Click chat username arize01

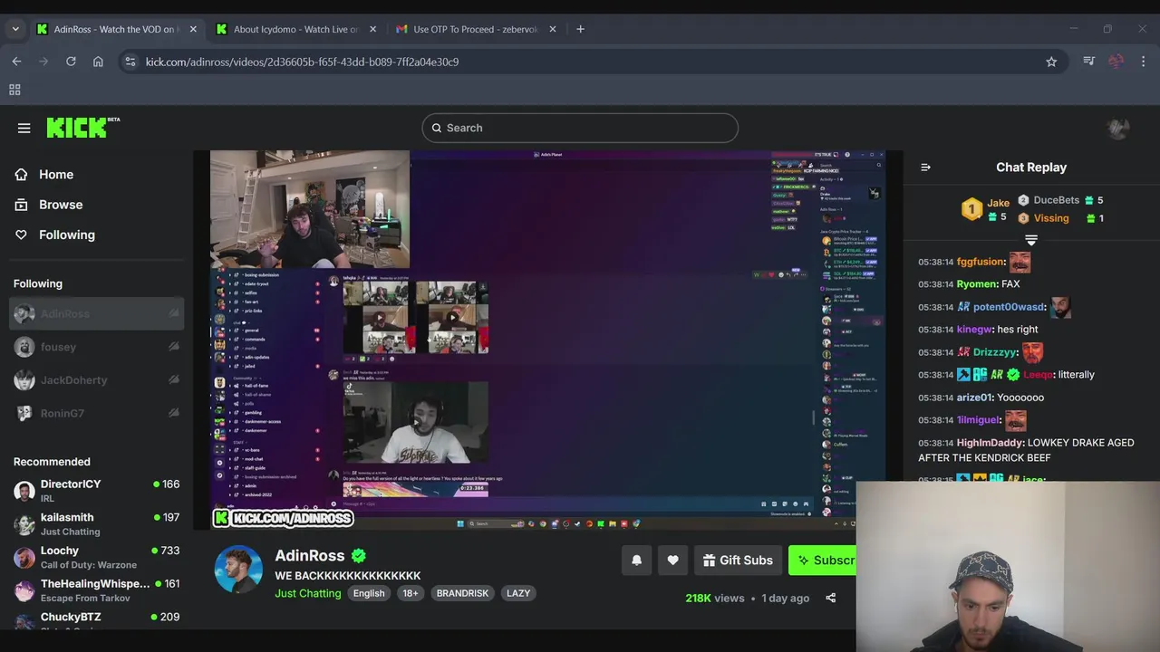tap(975, 398)
